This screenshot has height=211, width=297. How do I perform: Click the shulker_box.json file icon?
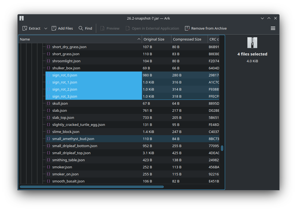tap(49, 68)
